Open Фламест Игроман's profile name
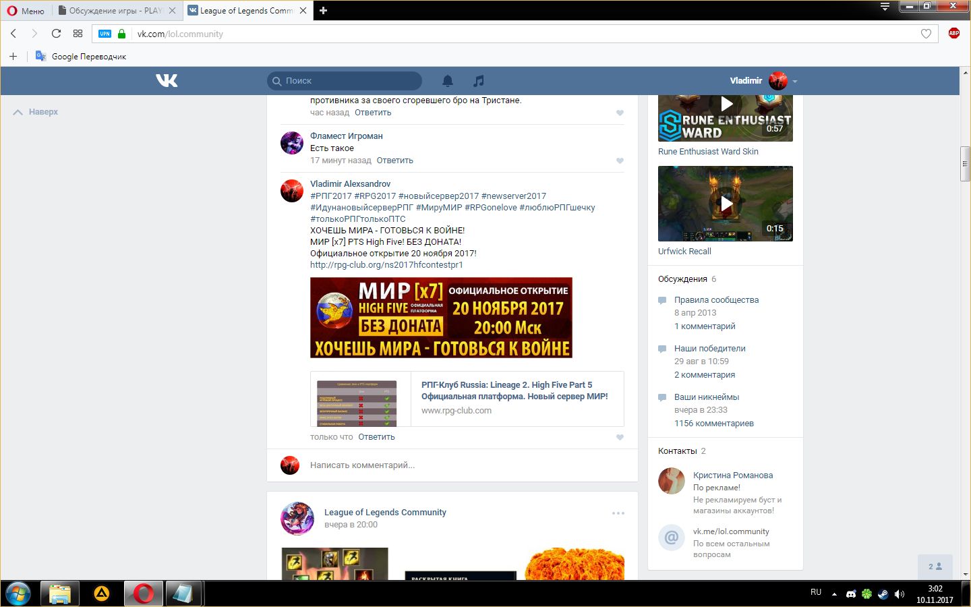 pyautogui.click(x=346, y=136)
